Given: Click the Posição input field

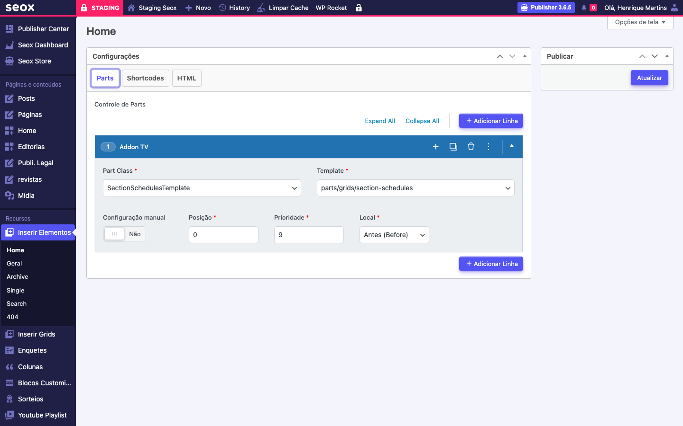Looking at the screenshot, I should [223, 235].
